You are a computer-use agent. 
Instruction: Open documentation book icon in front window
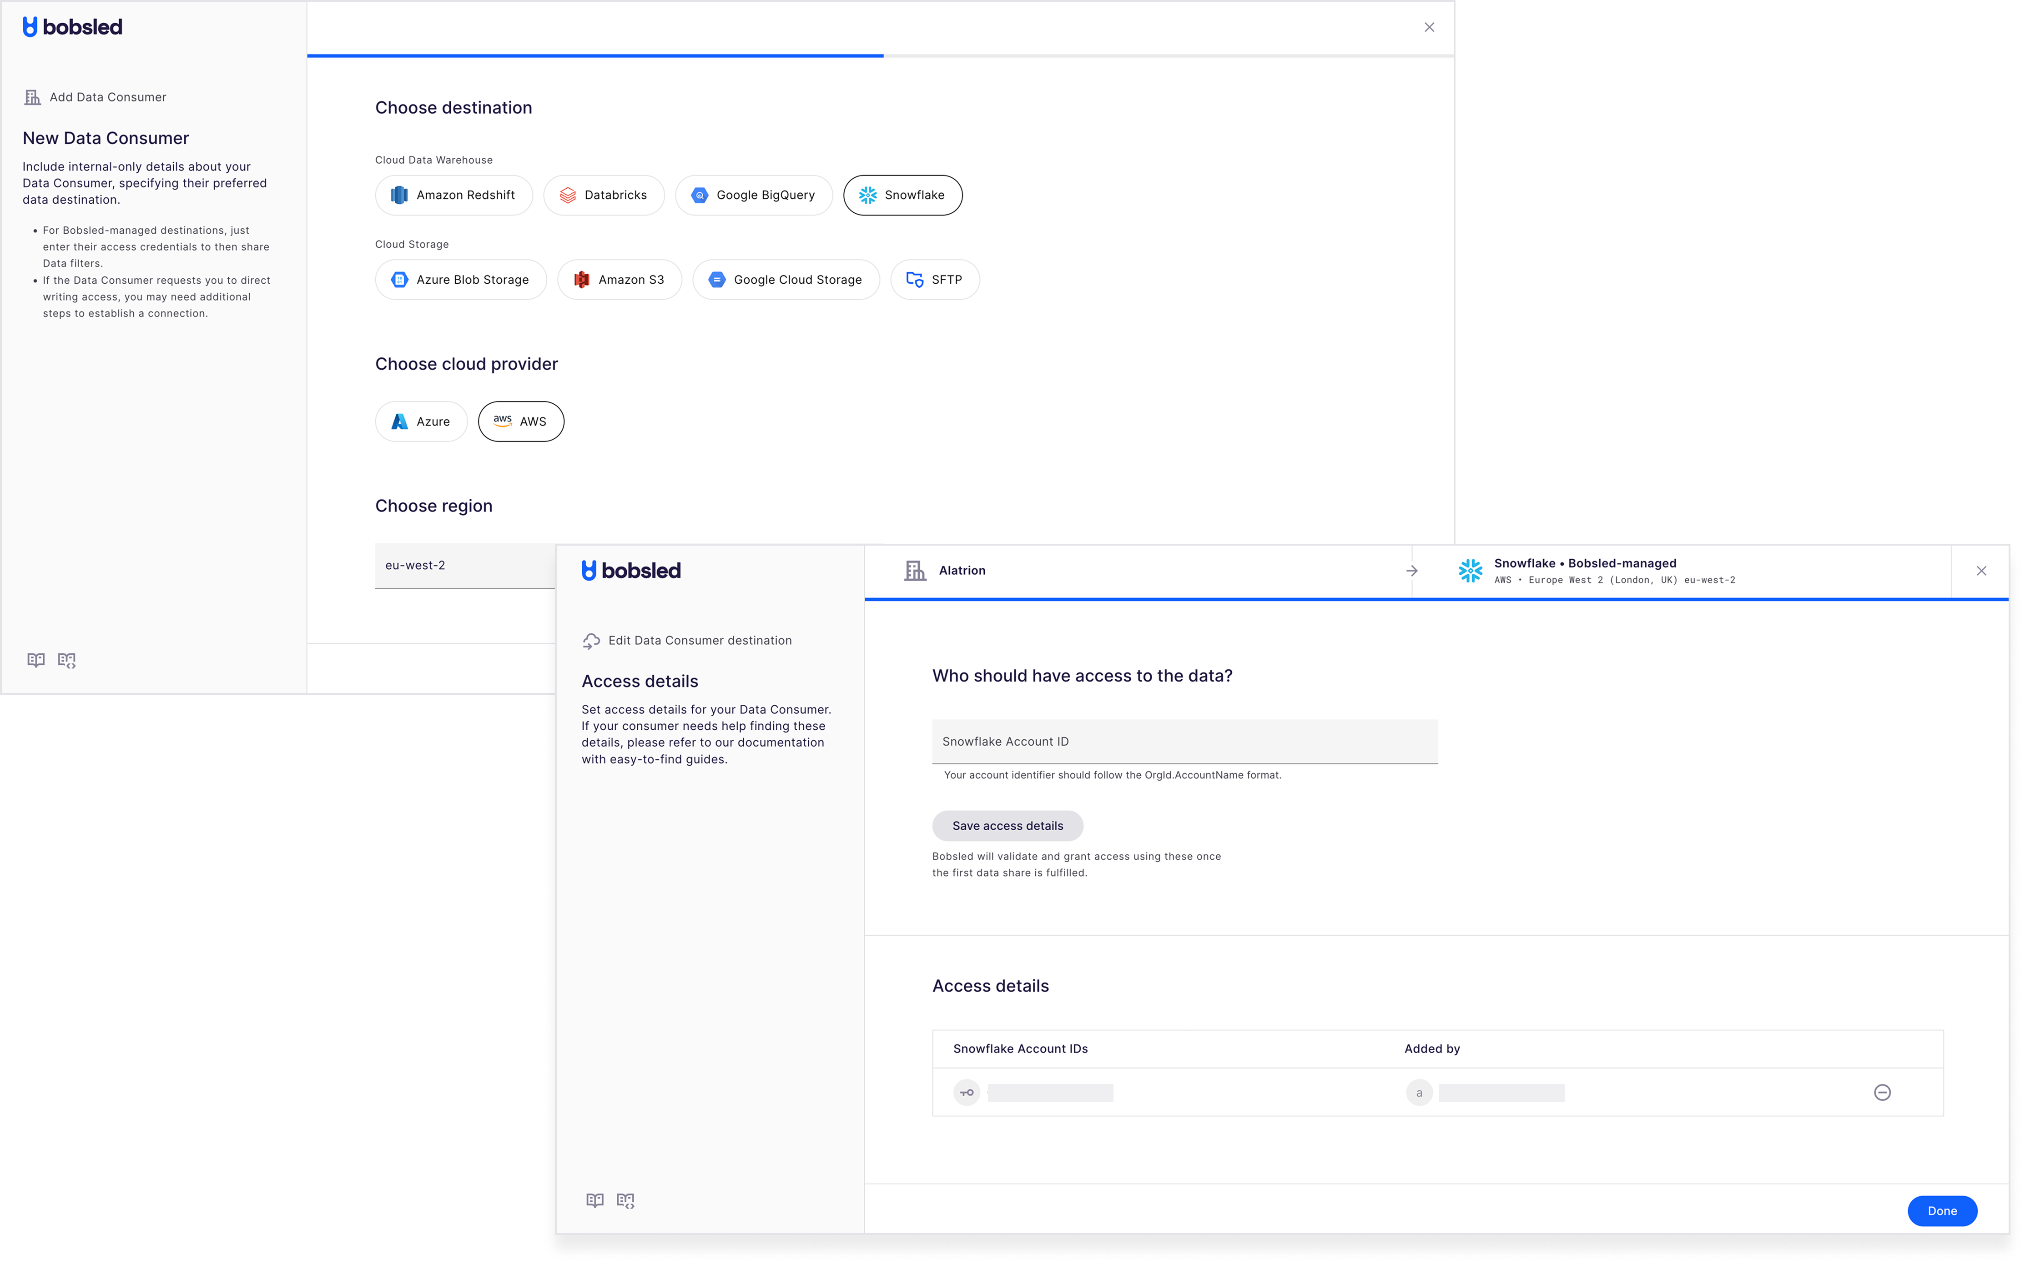click(594, 1200)
